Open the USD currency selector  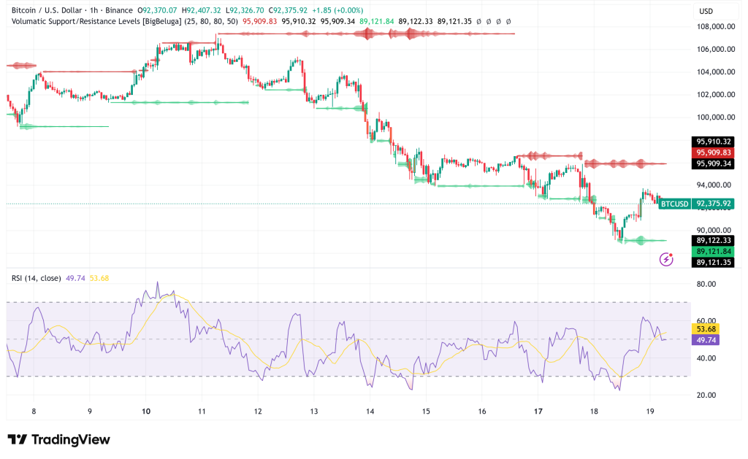706,11
